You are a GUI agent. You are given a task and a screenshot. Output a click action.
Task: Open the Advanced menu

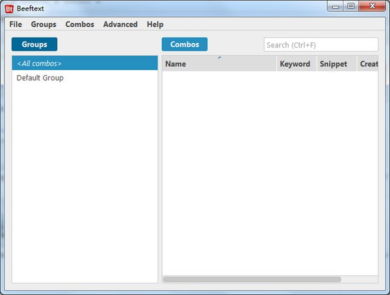[120, 25]
